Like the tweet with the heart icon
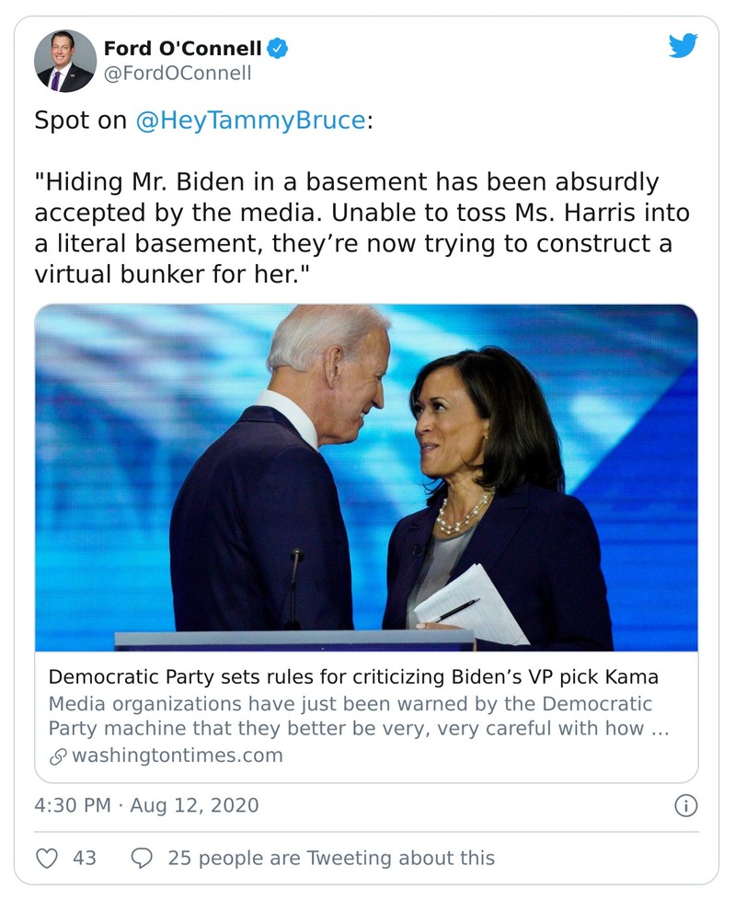This screenshot has width=735, height=900. pyautogui.click(x=46, y=858)
